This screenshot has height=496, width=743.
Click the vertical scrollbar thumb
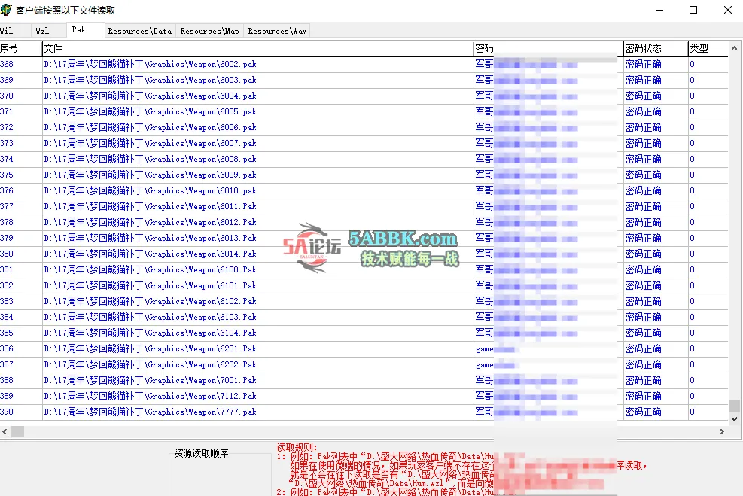point(734,406)
